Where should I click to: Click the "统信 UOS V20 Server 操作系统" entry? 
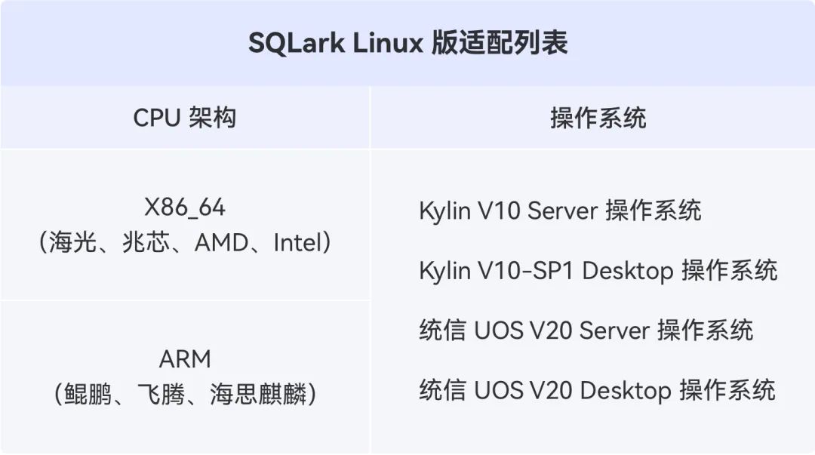tap(586, 330)
